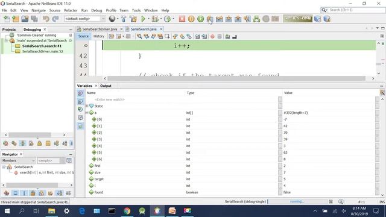Open the Refactor menu
Screen dimensions: 386x217
point(71,10)
